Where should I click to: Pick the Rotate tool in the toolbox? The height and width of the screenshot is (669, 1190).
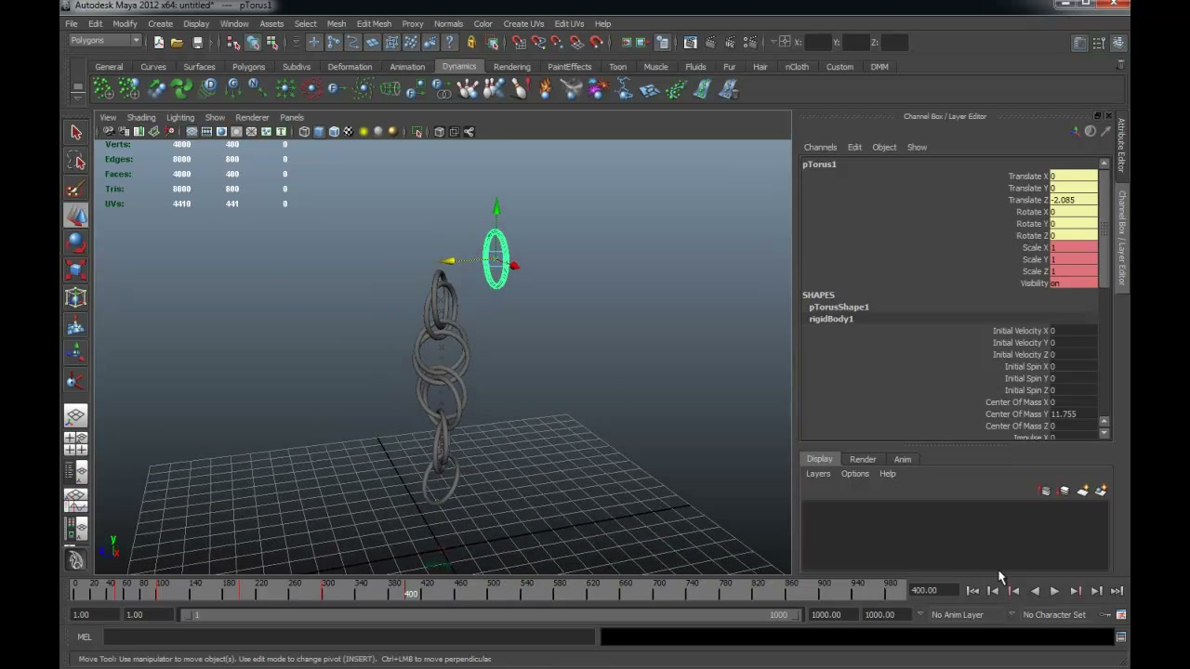click(x=76, y=243)
